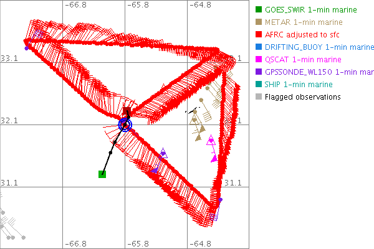Click the green GOES_SWIR legend swatch
This screenshot has height=249, width=374.
point(257,10)
